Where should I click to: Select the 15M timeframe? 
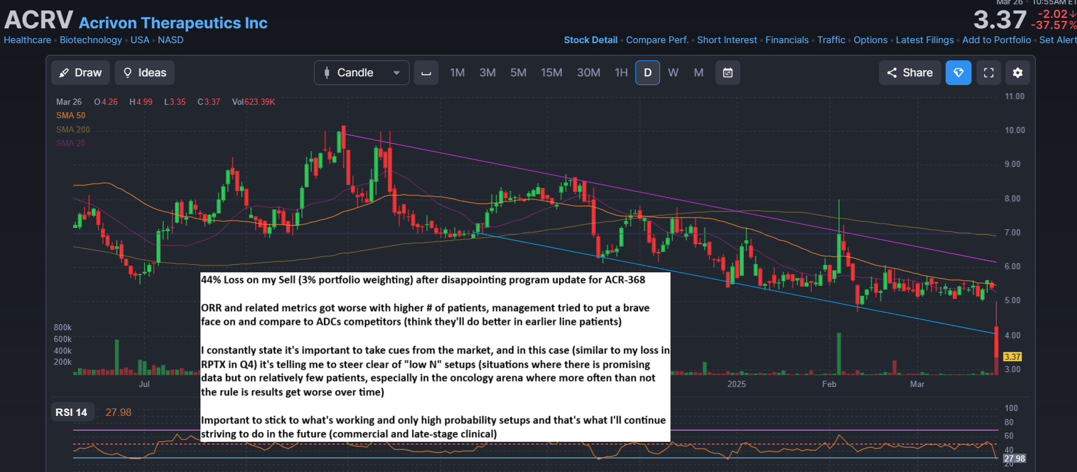click(551, 73)
